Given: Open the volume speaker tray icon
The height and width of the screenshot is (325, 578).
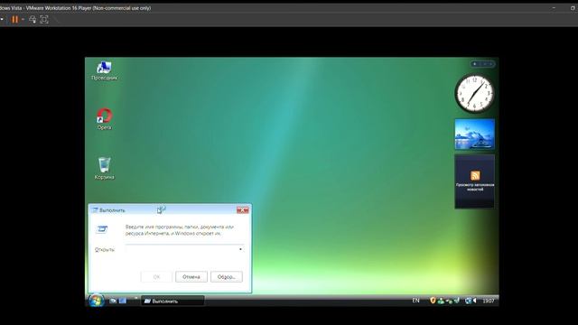Looking at the screenshot, I should click(475, 301).
